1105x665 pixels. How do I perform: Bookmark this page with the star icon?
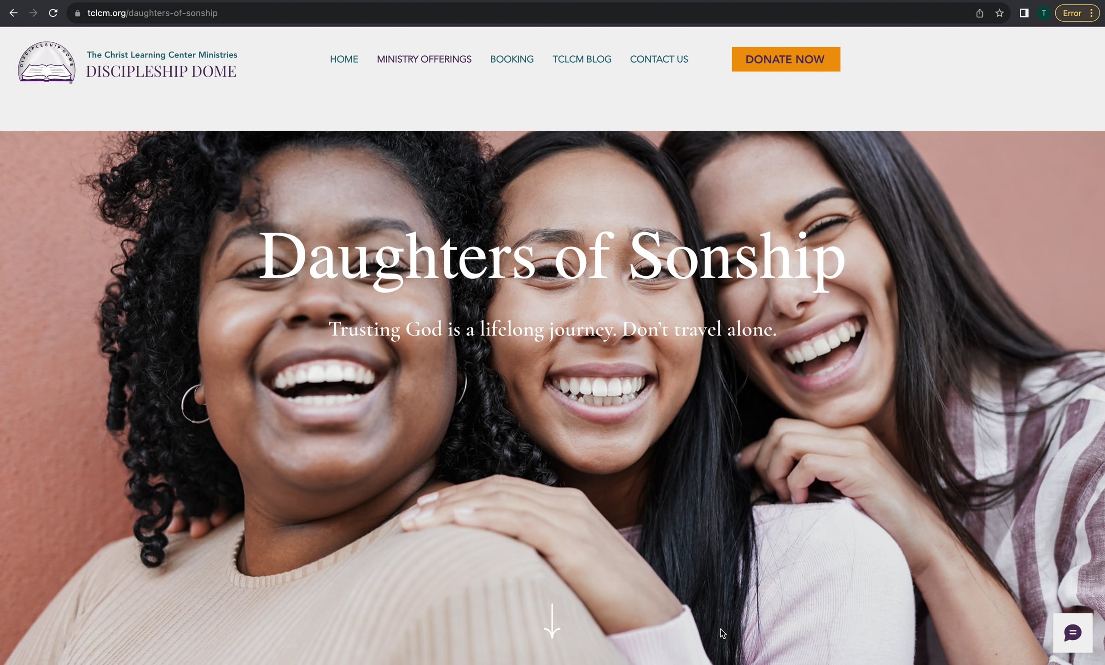tap(1000, 13)
